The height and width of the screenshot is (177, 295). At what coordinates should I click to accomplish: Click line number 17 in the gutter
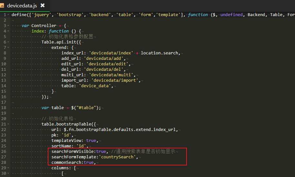[x=4, y=102]
